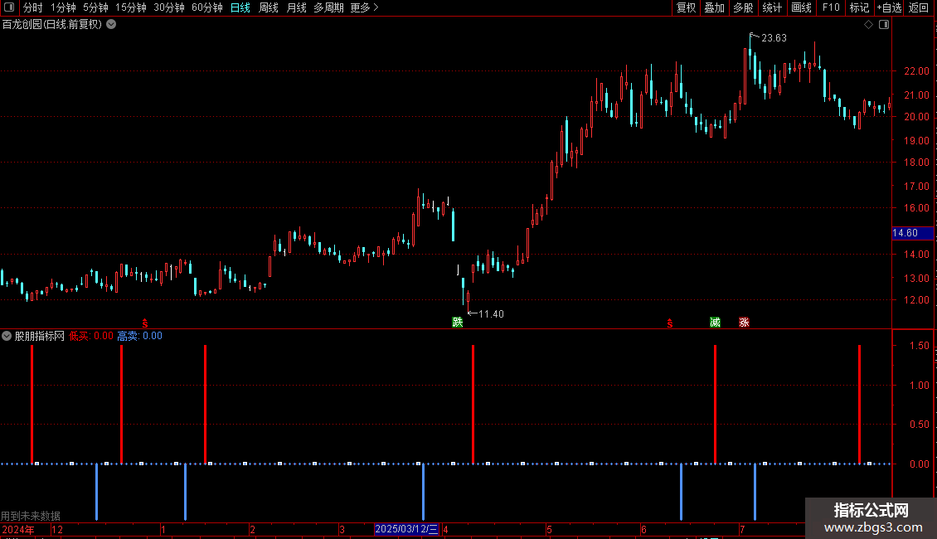937x539 pixels.
Task: Click the diamond icon in chart corner
Action: 869,25
